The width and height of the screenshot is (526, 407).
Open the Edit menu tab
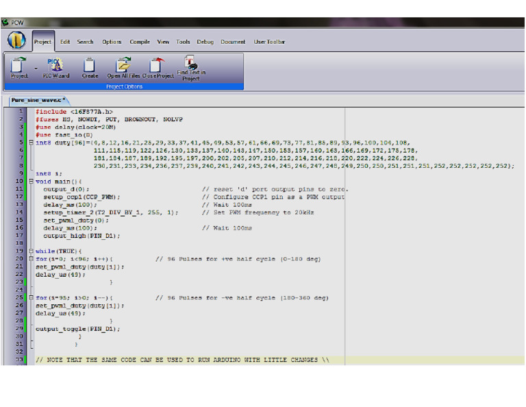65,42
